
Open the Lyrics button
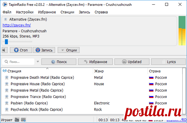168,62
